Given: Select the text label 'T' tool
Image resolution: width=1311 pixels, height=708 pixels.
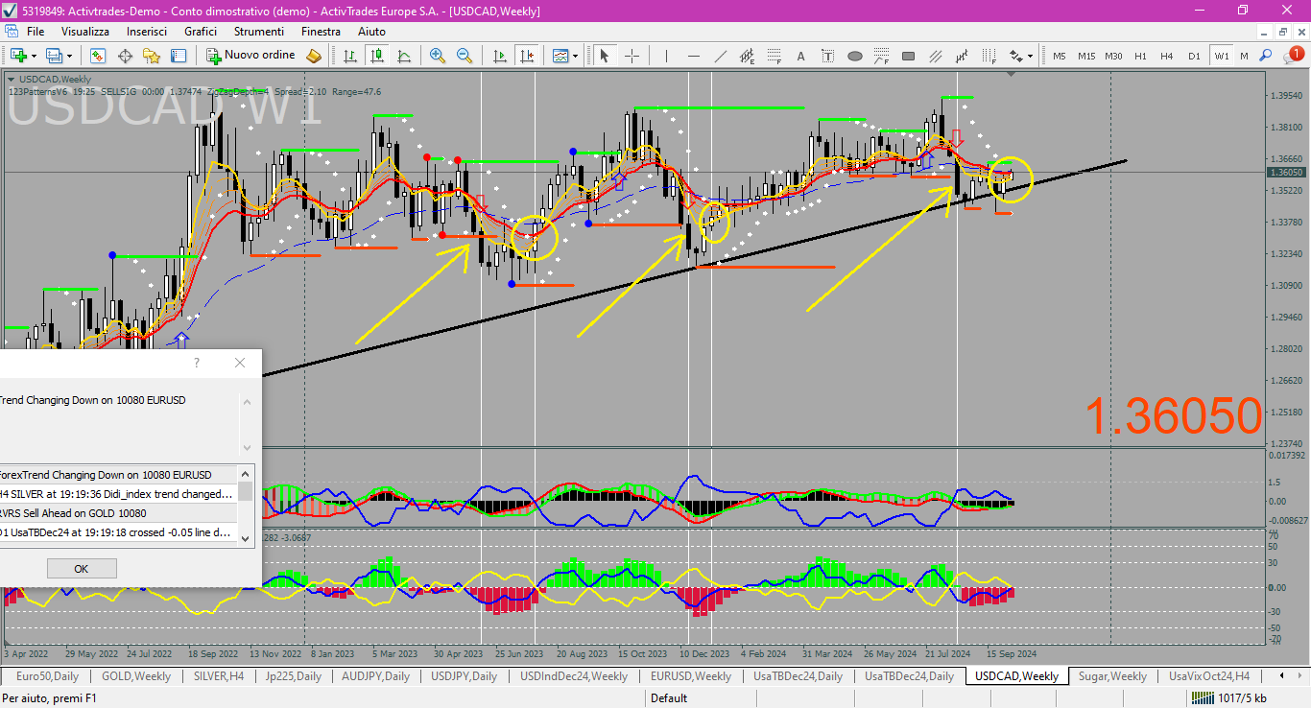Looking at the screenshot, I should coord(828,56).
